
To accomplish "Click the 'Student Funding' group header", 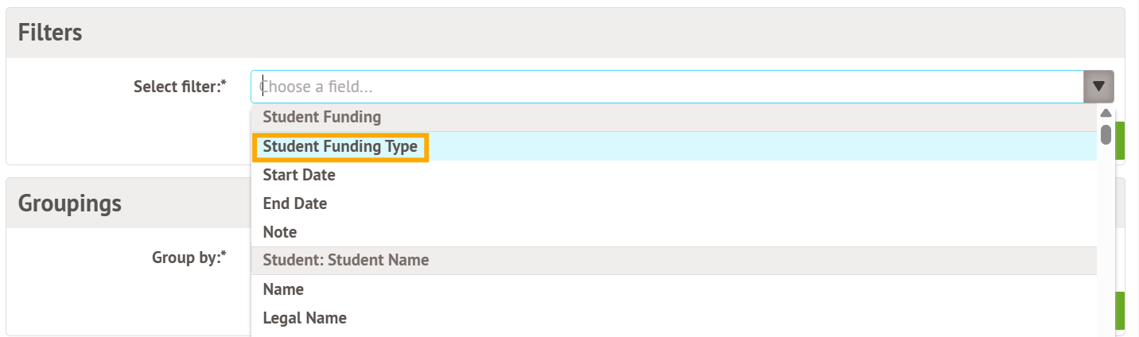I will click(322, 118).
